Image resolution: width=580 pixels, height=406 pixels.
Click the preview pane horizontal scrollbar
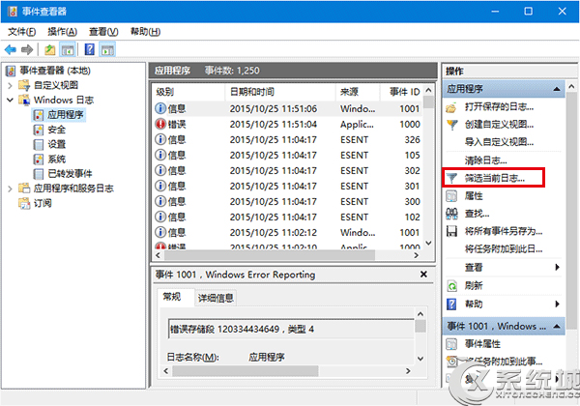coord(246,371)
